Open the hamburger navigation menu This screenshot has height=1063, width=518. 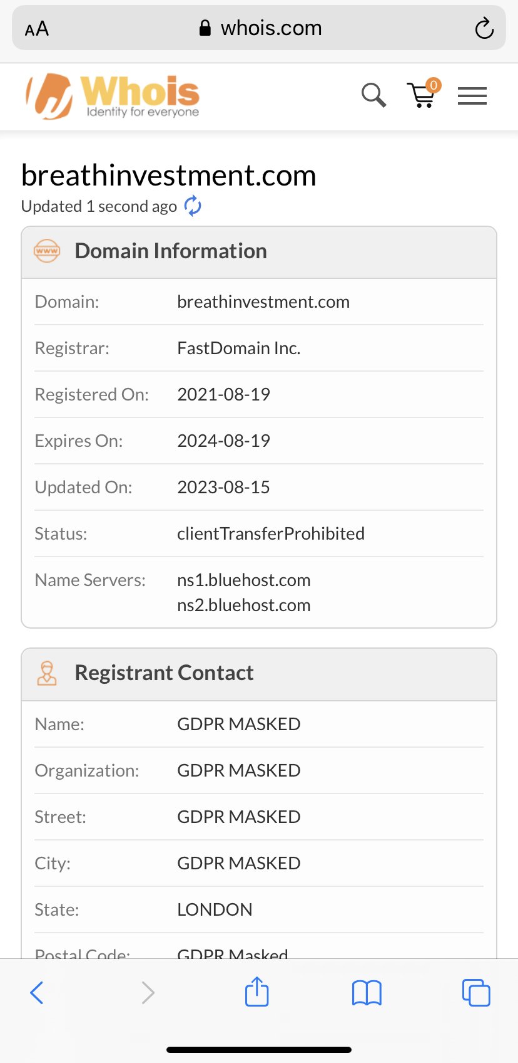point(472,96)
